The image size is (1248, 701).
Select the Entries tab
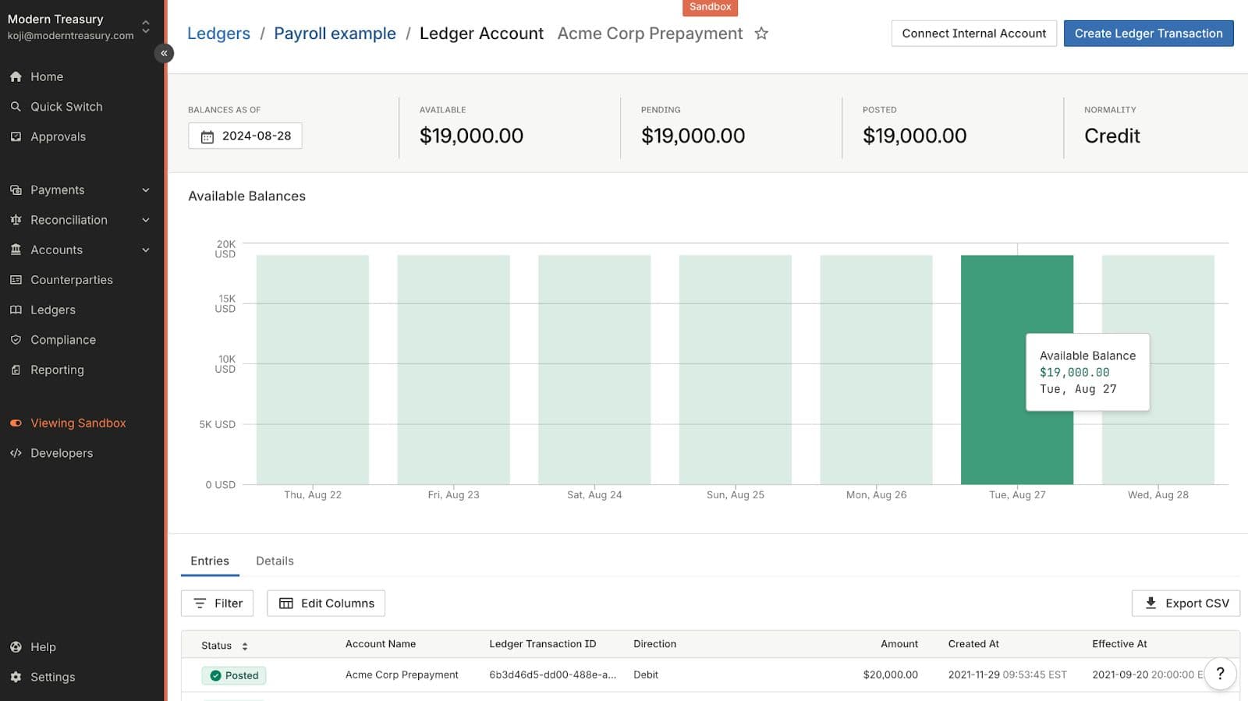click(210, 561)
